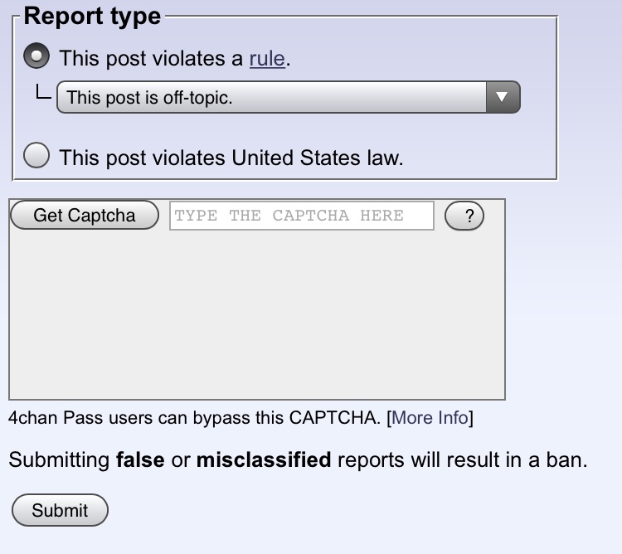Image resolution: width=622 pixels, height=554 pixels.
Task: Focus the "TYPE THE CAPTCHA HERE" field
Action: [x=301, y=216]
